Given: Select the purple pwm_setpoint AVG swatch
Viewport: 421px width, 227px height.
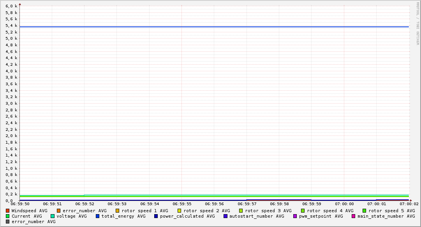Looking at the screenshot, I should click(x=295, y=216).
